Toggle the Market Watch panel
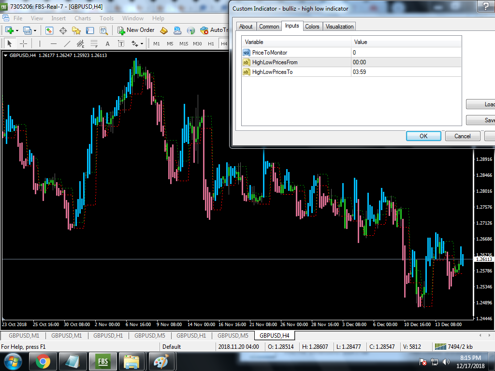The image size is (495, 371). pos(49,30)
